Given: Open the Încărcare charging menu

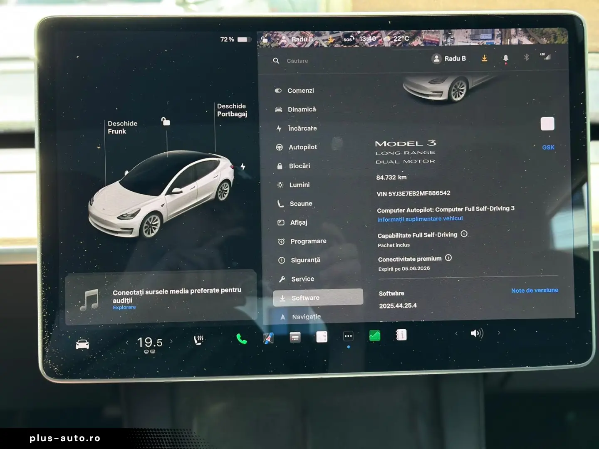Looking at the screenshot, I should pos(296,128).
